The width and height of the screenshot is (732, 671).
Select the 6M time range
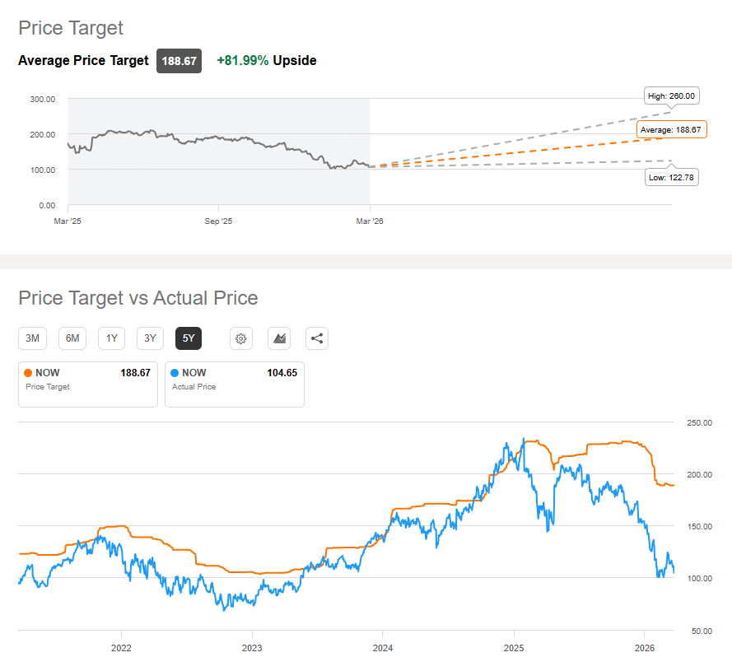[x=72, y=338]
